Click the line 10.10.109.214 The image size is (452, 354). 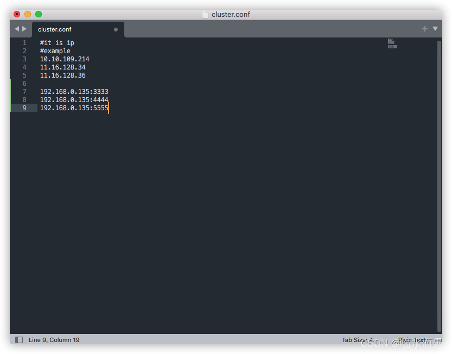click(x=65, y=59)
